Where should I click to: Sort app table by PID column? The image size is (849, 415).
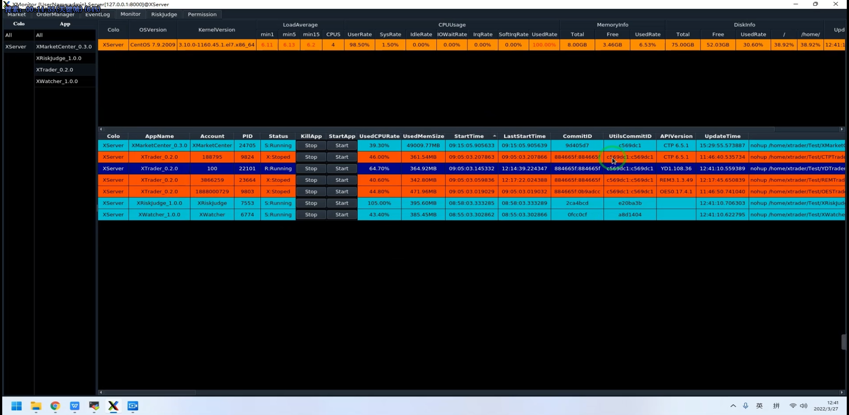click(247, 136)
